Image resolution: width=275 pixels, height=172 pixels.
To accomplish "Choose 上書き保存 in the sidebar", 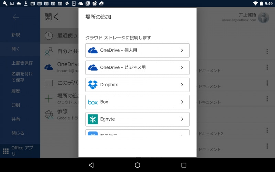I will pos(22,63).
